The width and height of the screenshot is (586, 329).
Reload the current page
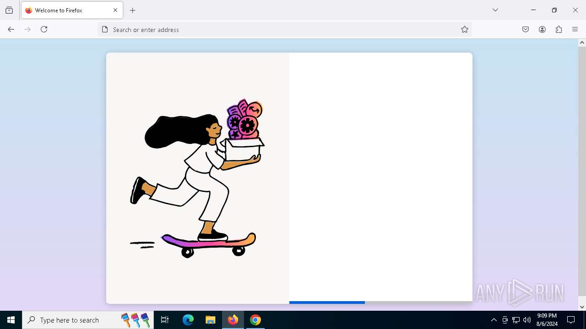click(x=44, y=29)
